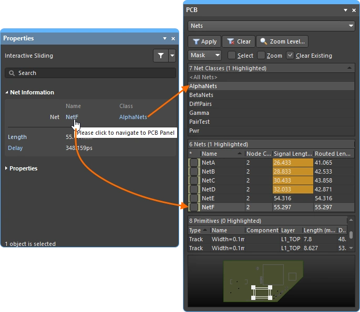Toggle the NetC color checkbox
This screenshot has width=360, height=312.
pyautogui.click(x=194, y=180)
